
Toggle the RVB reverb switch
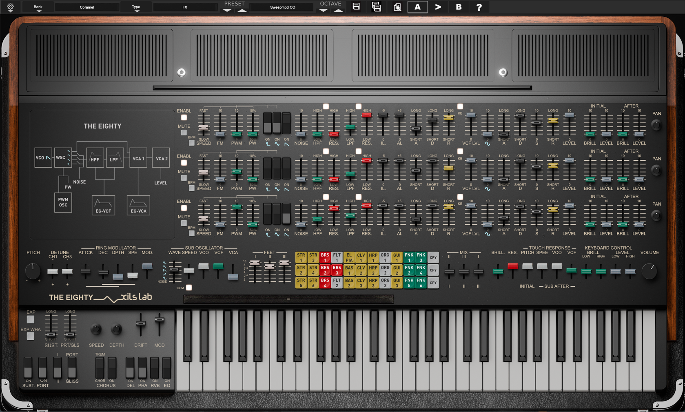(x=155, y=368)
